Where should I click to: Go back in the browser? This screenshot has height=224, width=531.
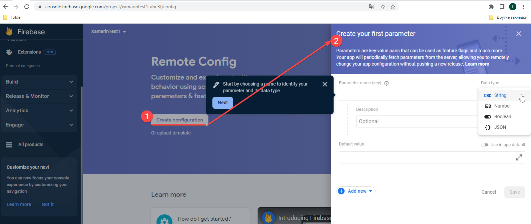tap(5, 7)
